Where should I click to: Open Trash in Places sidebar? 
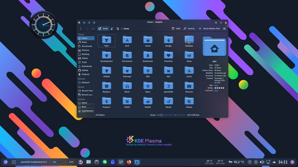pos(86,62)
